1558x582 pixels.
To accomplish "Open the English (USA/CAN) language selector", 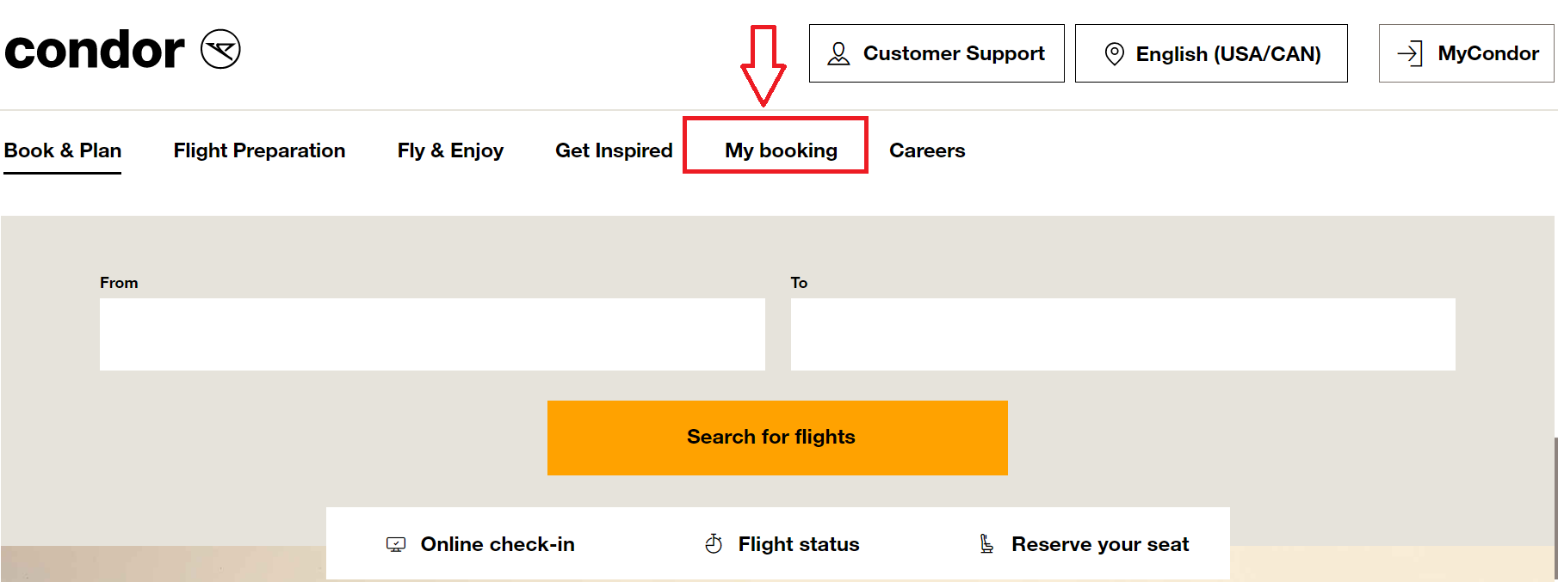I will tap(1211, 53).
